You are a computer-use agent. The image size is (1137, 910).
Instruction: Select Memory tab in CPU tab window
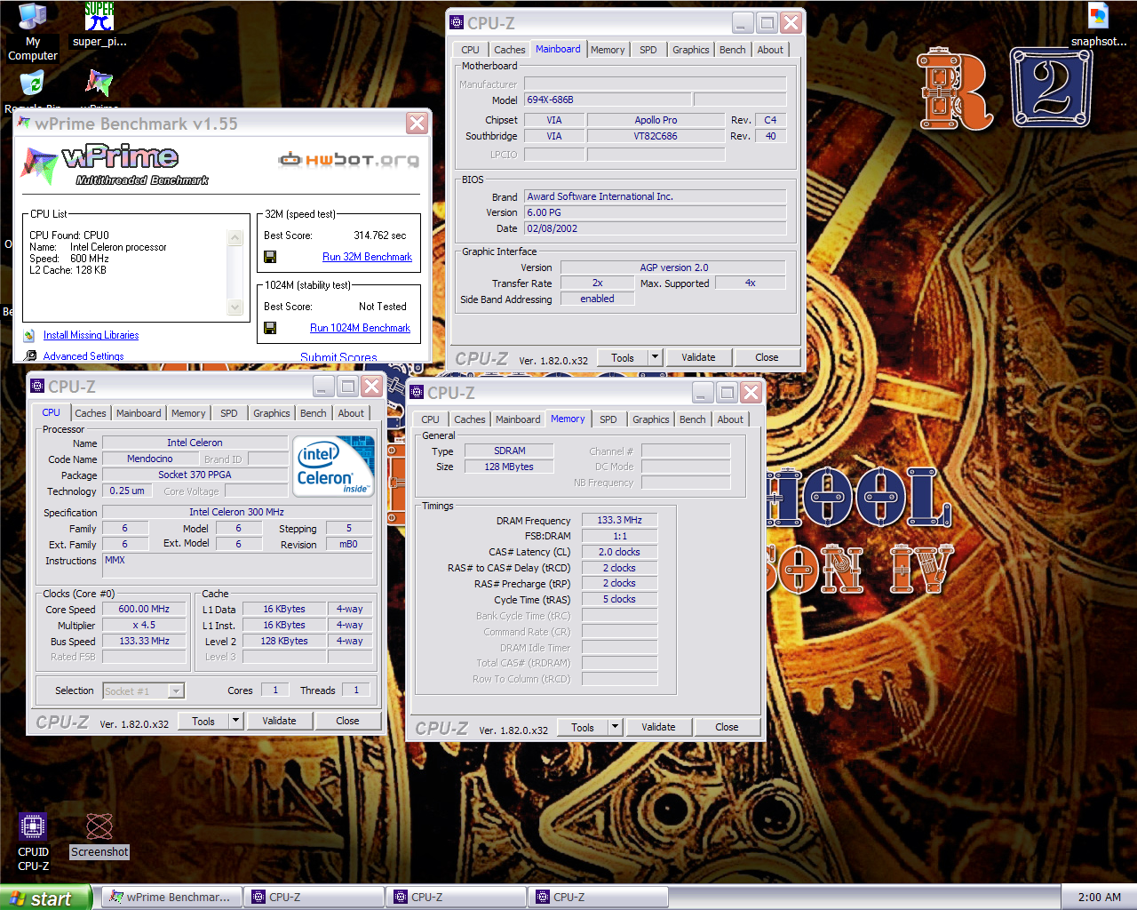pos(188,413)
